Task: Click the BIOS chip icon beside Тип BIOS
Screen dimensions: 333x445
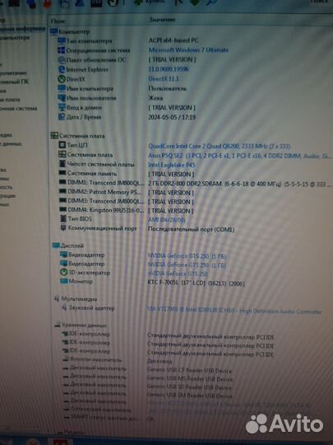Action: (63, 218)
